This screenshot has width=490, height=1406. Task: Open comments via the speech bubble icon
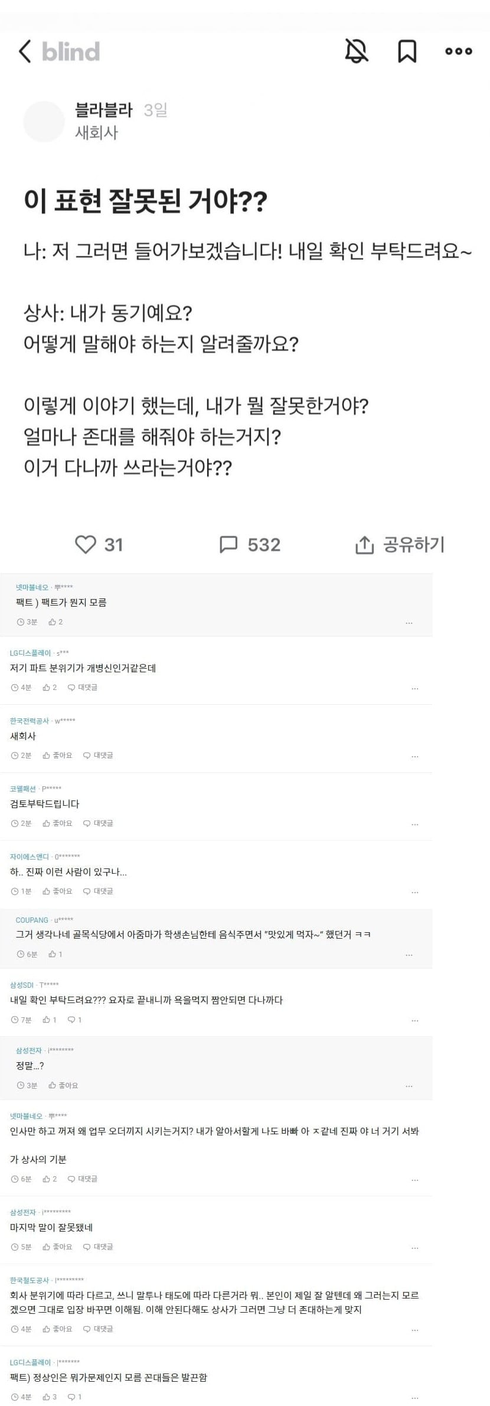(x=229, y=545)
